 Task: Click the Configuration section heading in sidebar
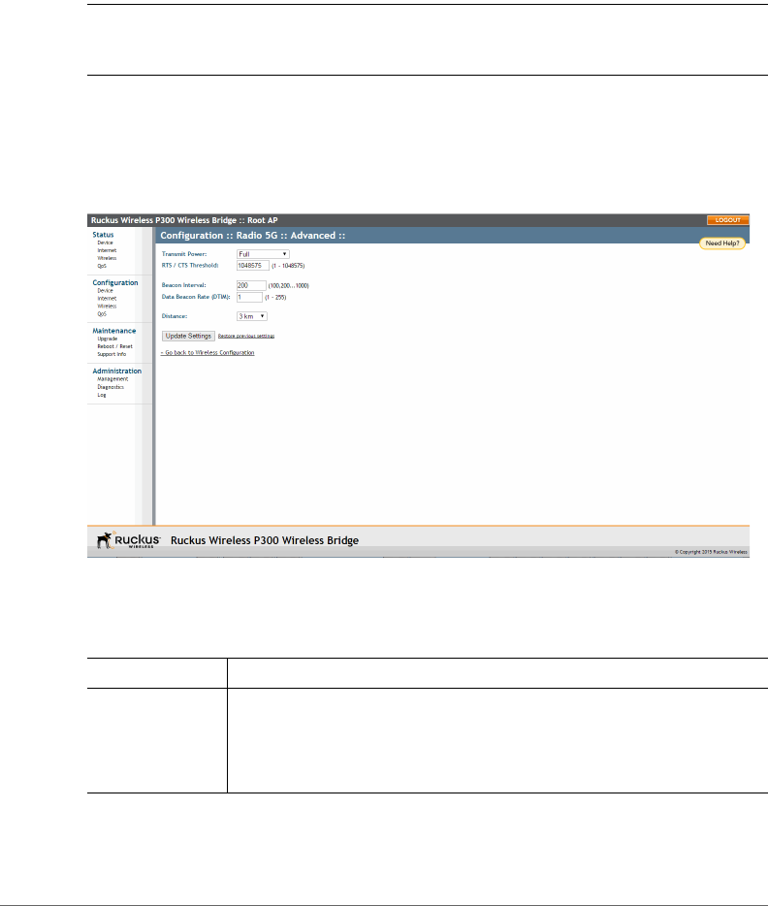click(x=115, y=282)
